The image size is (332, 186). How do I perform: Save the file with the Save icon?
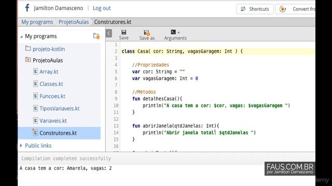click(x=123, y=32)
